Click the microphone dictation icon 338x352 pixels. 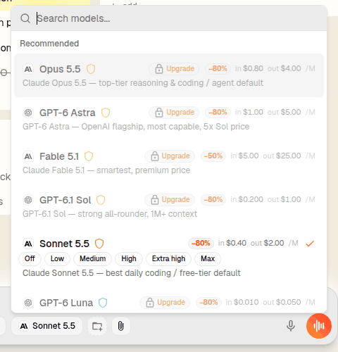click(x=291, y=326)
